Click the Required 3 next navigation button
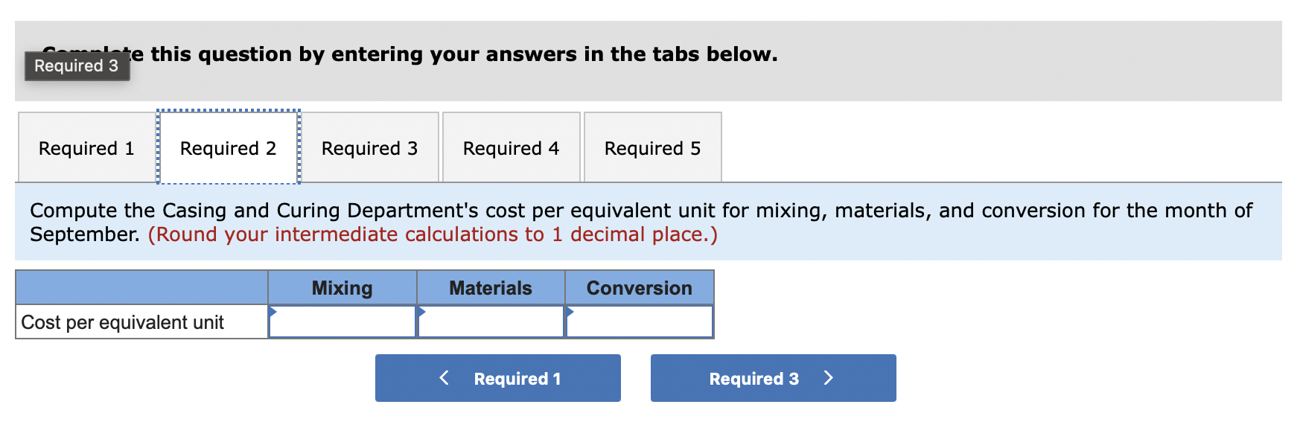 tap(772, 378)
